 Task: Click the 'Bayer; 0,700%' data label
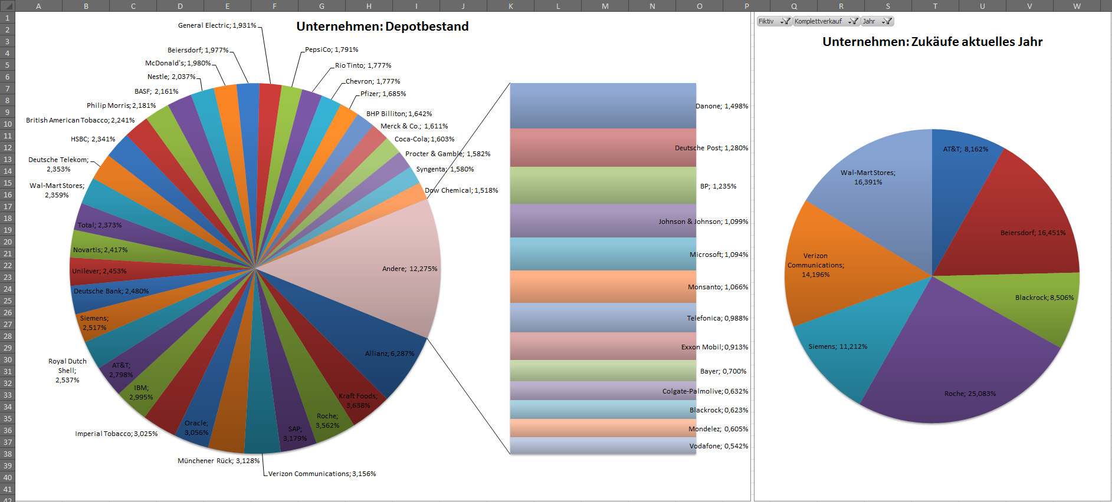point(723,371)
